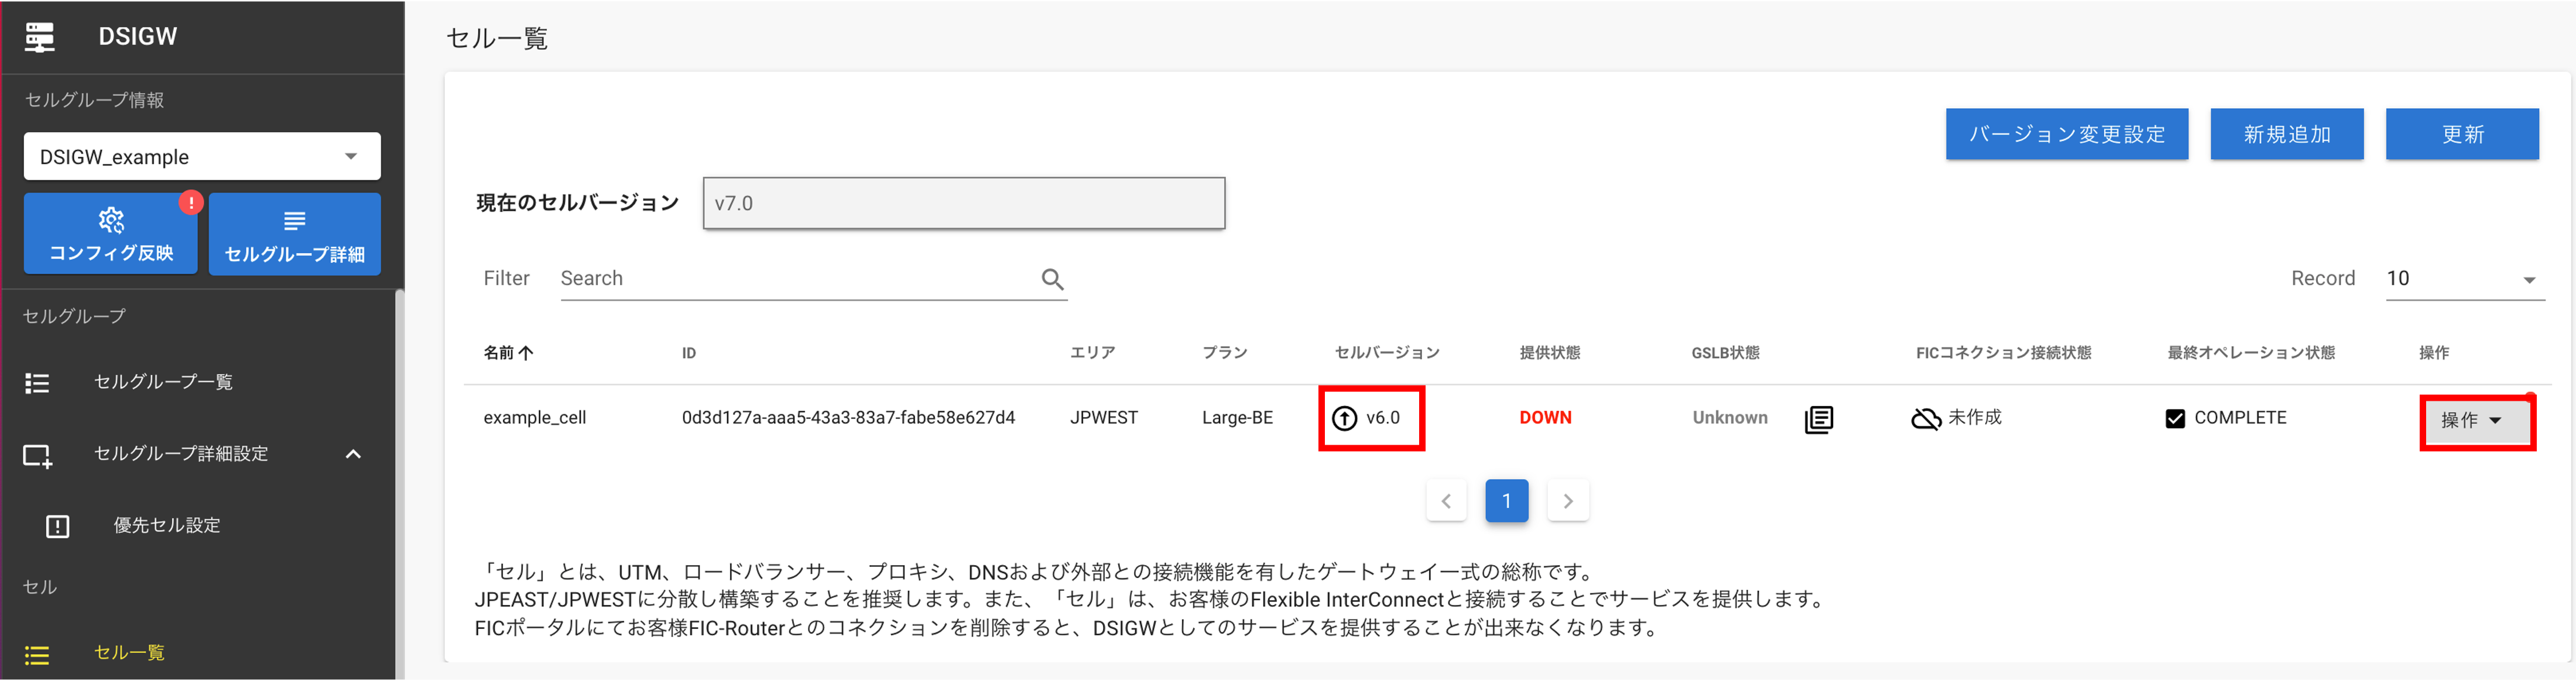Select page 1 in pagination
2576x681 pixels.
coord(1507,501)
